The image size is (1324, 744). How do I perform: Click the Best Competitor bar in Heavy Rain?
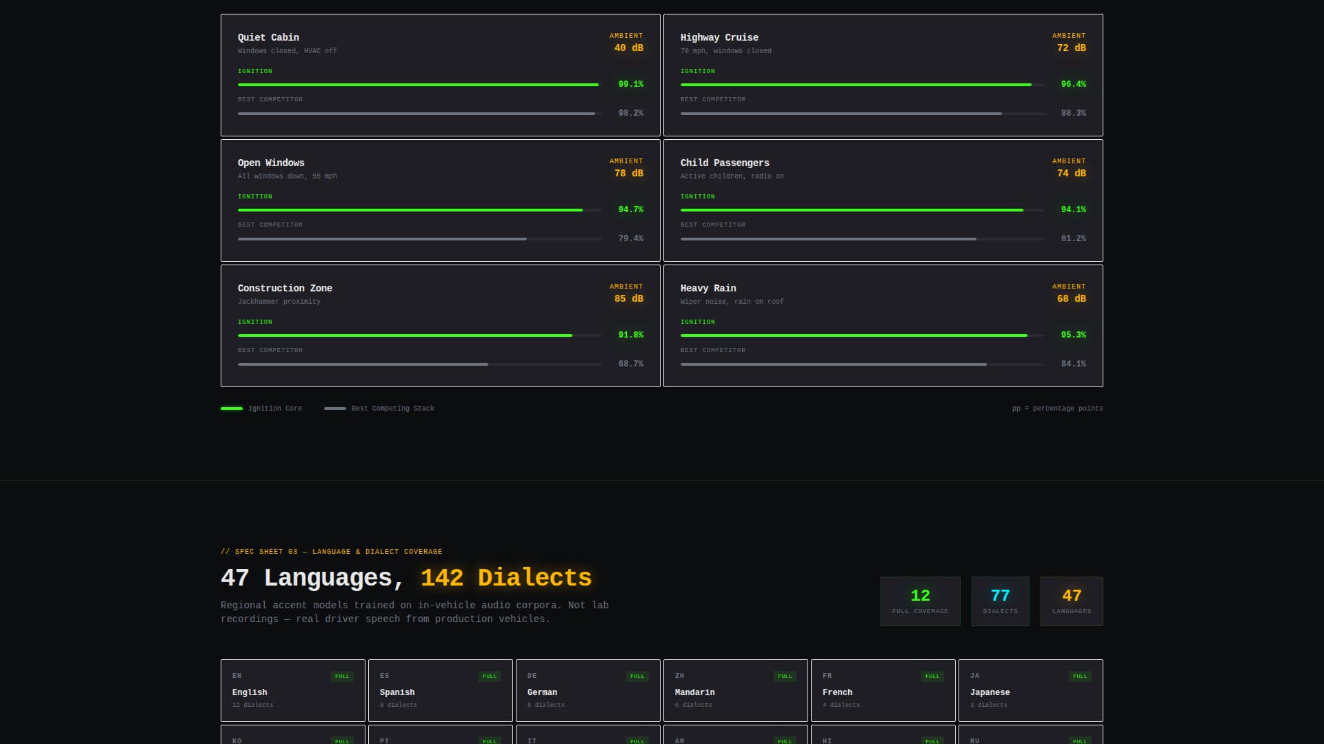pos(862,364)
